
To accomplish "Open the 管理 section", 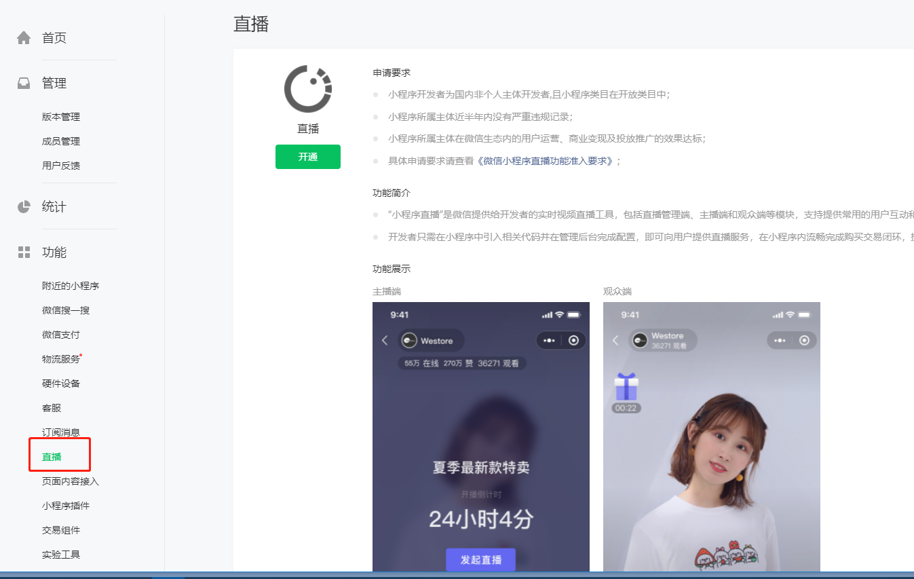I will click(x=54, y=83).
